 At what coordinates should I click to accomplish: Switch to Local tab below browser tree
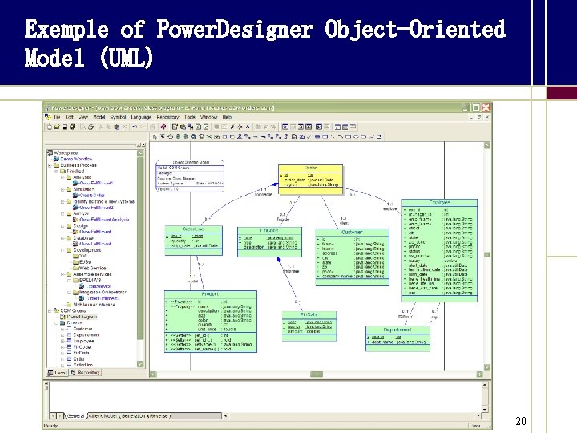[x=57, y=373]
